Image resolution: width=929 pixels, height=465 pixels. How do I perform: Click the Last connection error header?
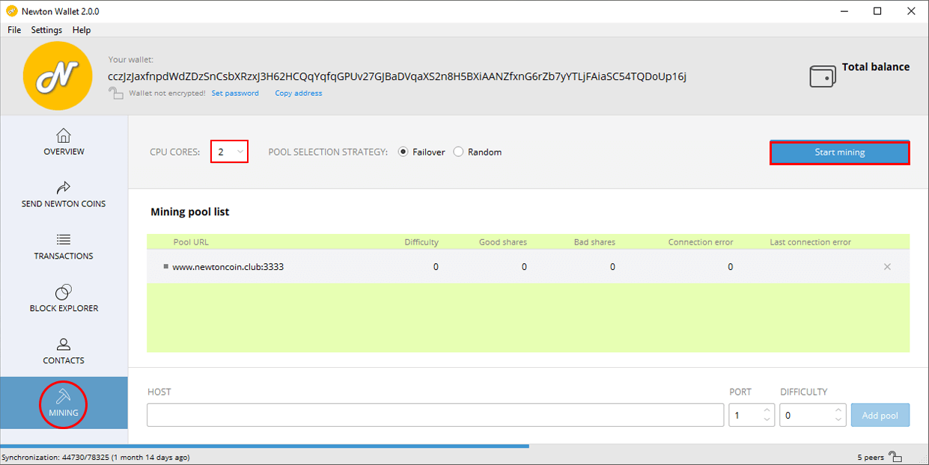point(811,242)
